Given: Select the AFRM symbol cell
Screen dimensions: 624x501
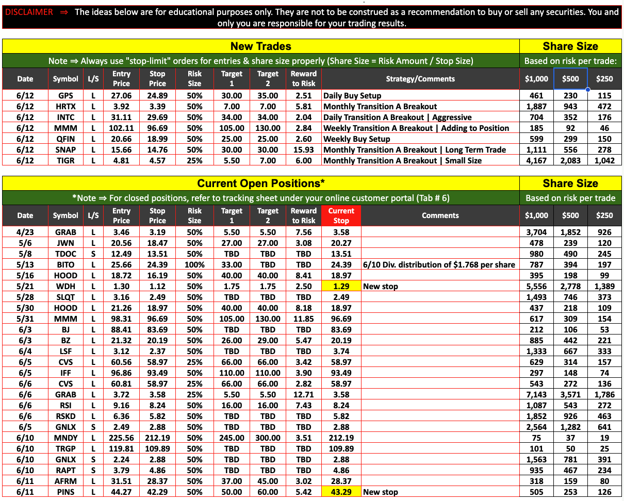Looking at the screenshot, I should click(x=65, y=481).
